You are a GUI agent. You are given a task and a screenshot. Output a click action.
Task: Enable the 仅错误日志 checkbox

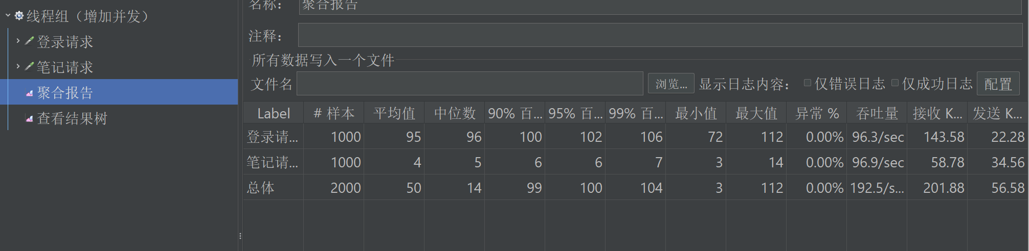click(x=808, y=83)
